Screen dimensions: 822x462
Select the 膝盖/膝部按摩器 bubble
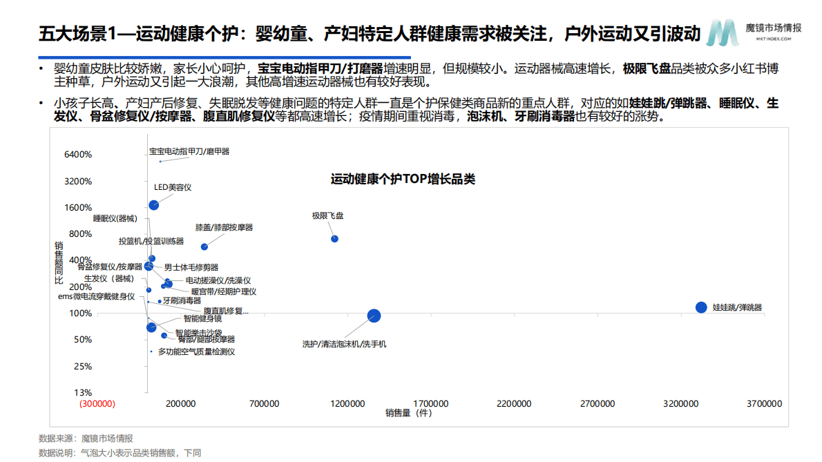[x=204, y=247]
